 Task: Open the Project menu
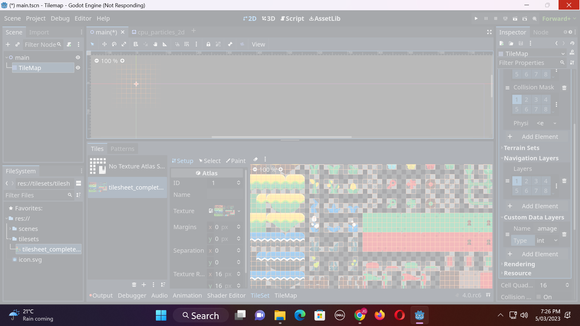(36, 18)
